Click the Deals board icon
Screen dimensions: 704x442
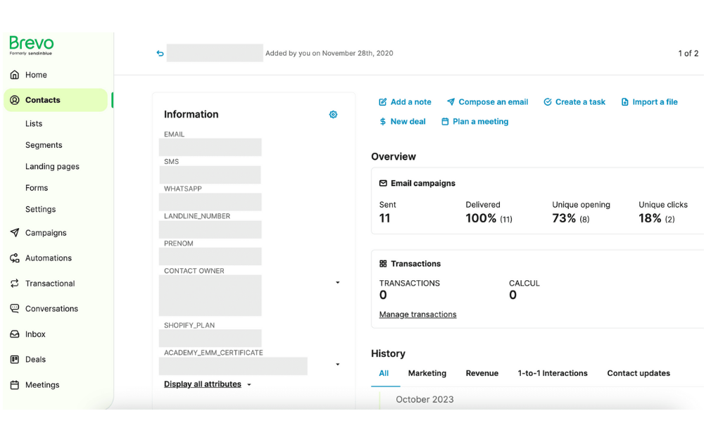coord(15,359)
